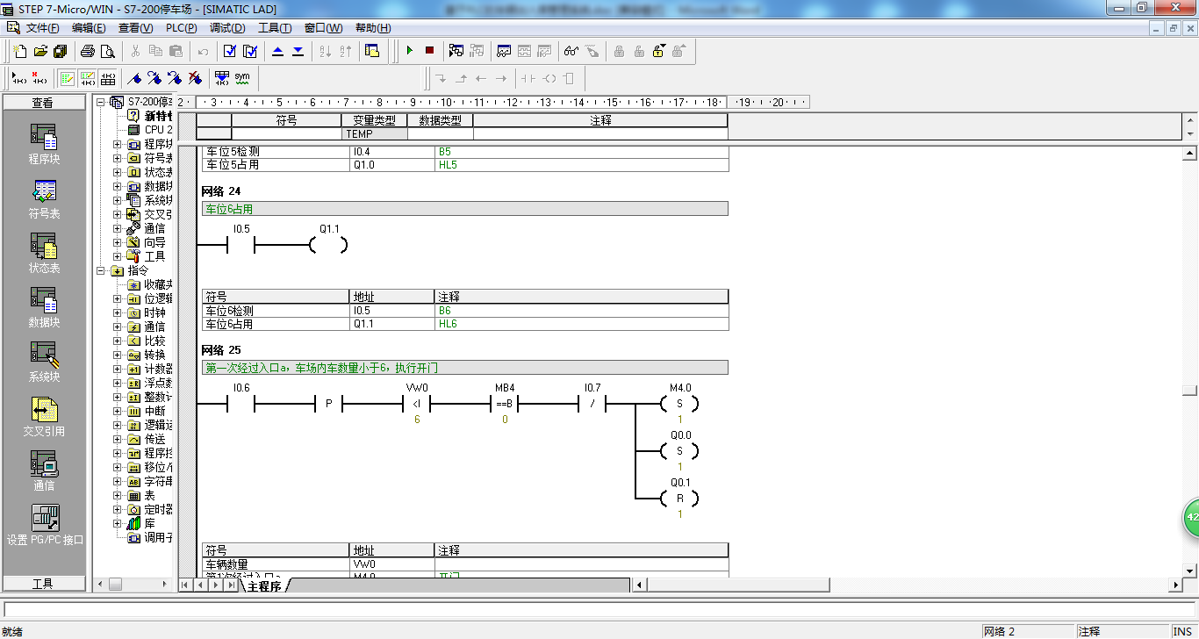Select the 主程序 tab
The width and height of the screenshot is (1199, 639).
(265, 585)
